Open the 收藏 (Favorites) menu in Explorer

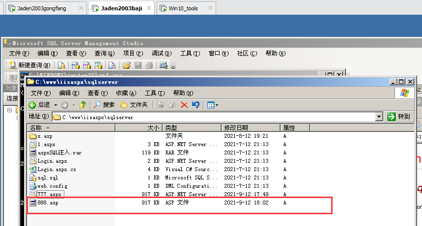point(125,93)
